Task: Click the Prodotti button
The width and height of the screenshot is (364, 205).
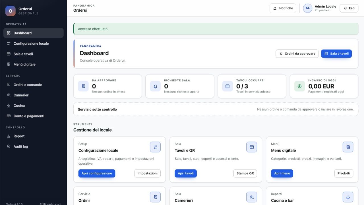Action: [344, 173]
